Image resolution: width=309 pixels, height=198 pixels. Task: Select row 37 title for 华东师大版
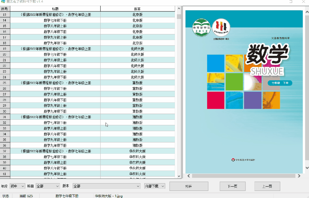tap(55, 151)
